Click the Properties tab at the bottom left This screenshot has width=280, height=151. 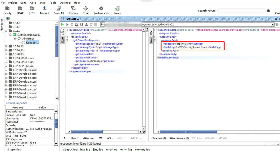[x=14, y=149]
